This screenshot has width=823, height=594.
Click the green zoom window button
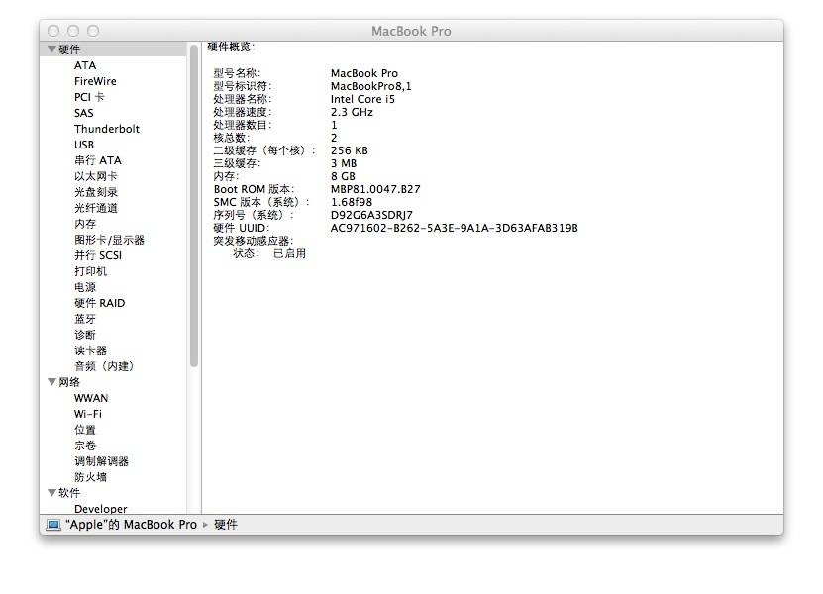[x=93, y=32]
